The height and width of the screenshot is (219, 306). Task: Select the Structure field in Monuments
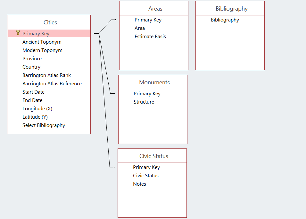click(x=143, y=102)
